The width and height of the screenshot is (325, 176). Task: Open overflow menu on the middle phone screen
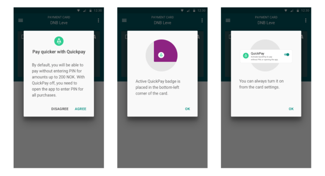click(202, 20)
